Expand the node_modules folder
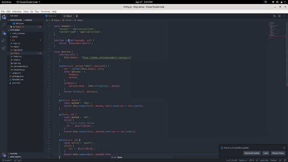Image resolution: width=288 pixels, height=162 pixels. (x=18, y=33)
